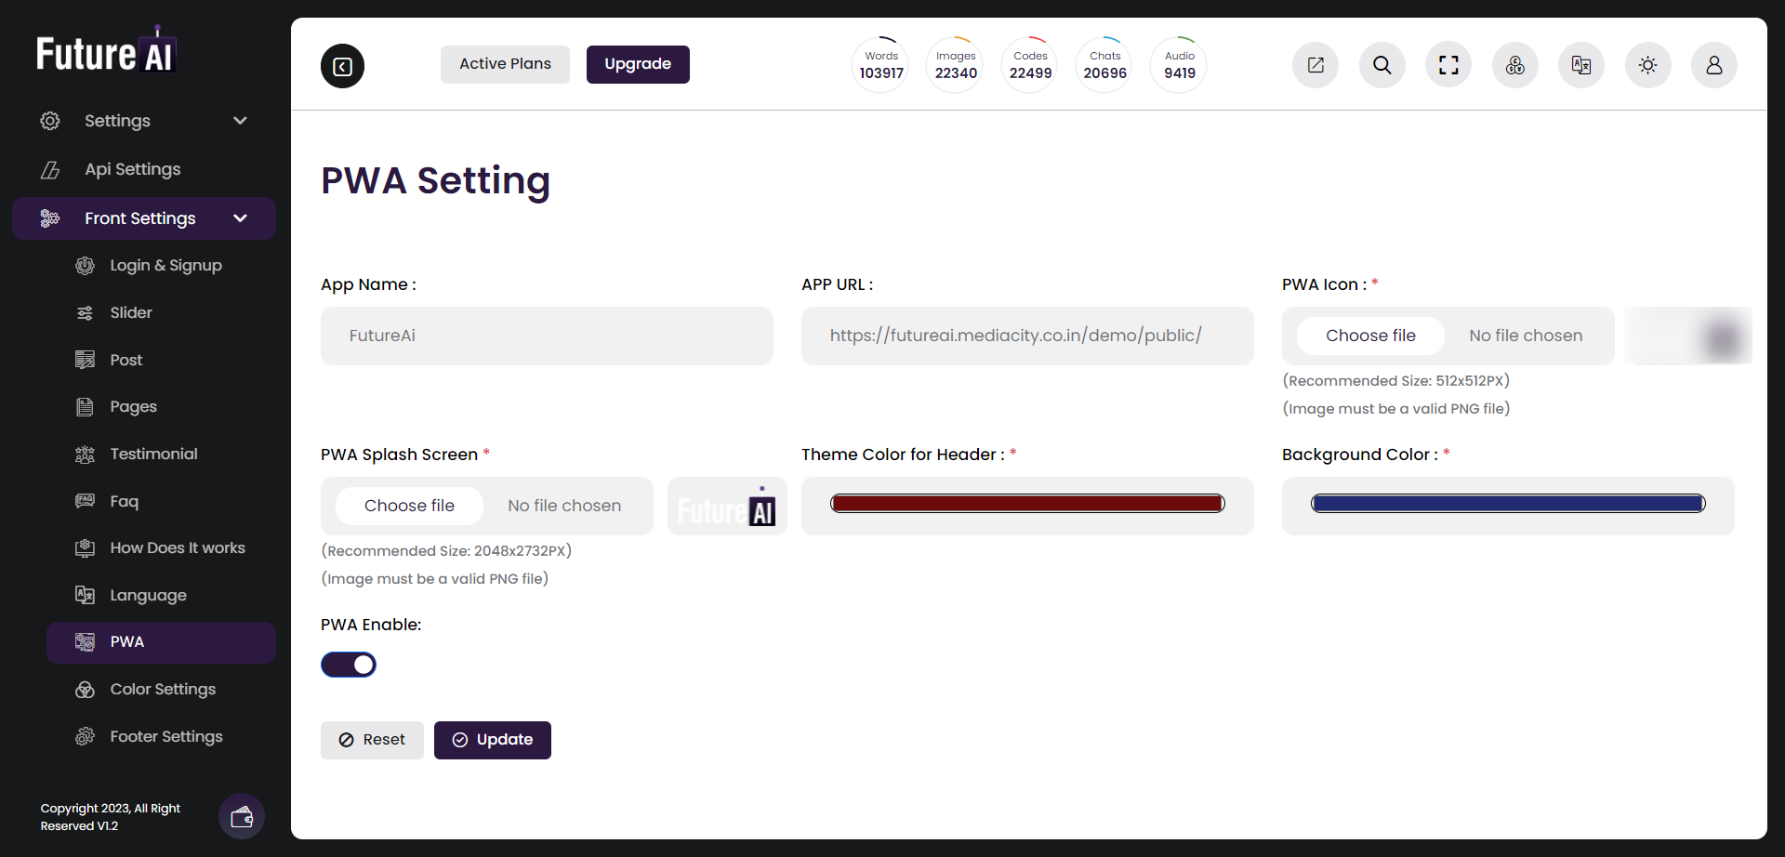Open the search icon in the top bar
The height and width of the screenshot is (857, 1785).
pos(1382,65)
